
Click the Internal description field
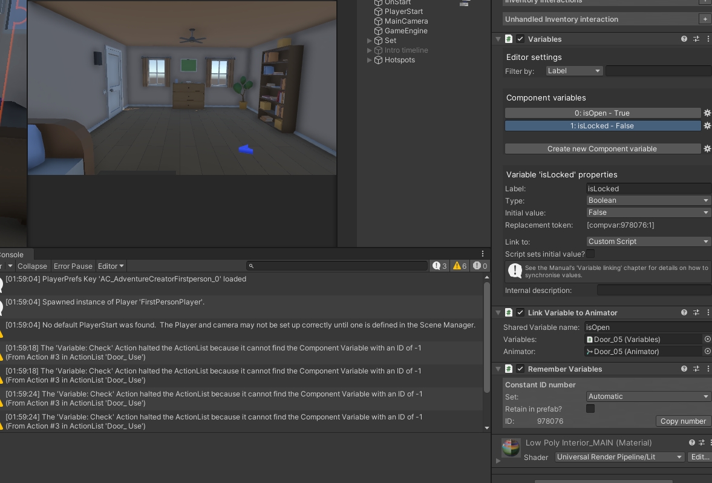tap(654, 291)
